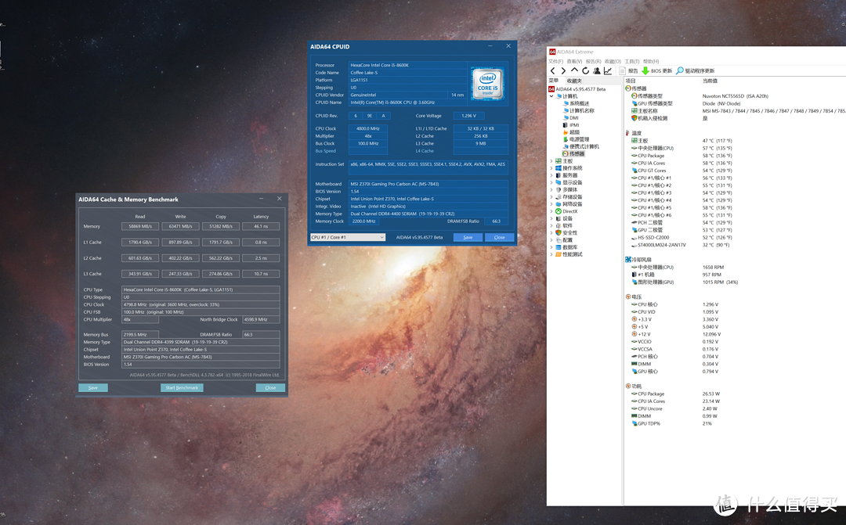This screenshot has height=525, width=846.
Task: Expand the 主板 tree node
Action: tap(551, 160)
